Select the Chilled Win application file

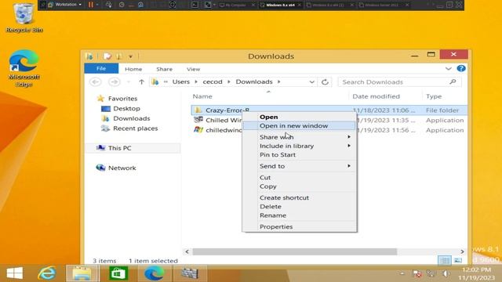tap(224, 120)
